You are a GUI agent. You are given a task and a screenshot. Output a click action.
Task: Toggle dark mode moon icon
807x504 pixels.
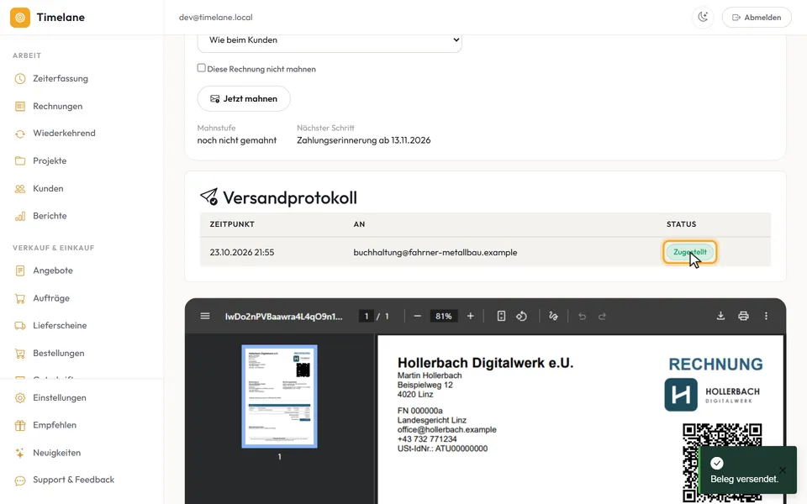point(703,17)
